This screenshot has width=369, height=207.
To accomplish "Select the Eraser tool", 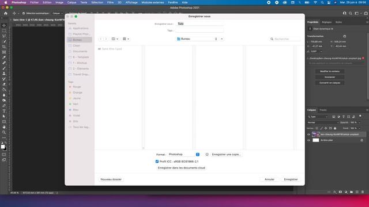I will 4,85.
